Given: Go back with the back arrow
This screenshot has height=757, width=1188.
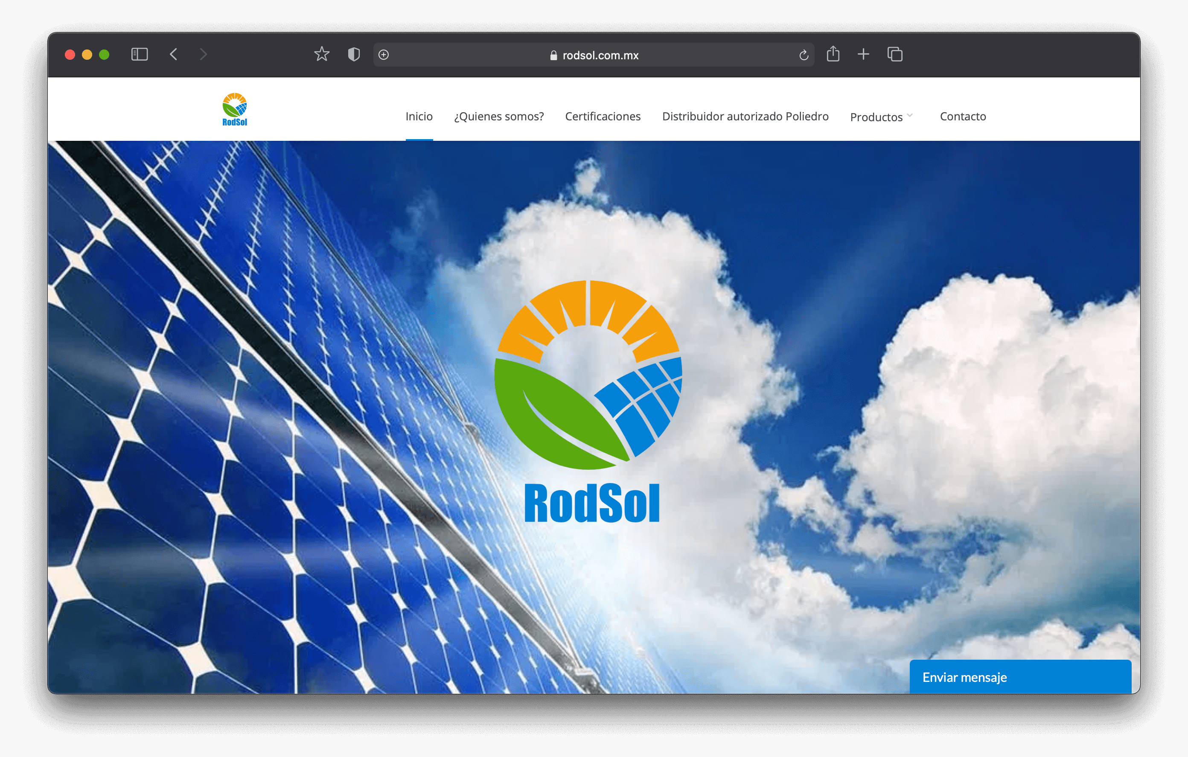Looking at the screenshot, I should [x=174, y=54].
